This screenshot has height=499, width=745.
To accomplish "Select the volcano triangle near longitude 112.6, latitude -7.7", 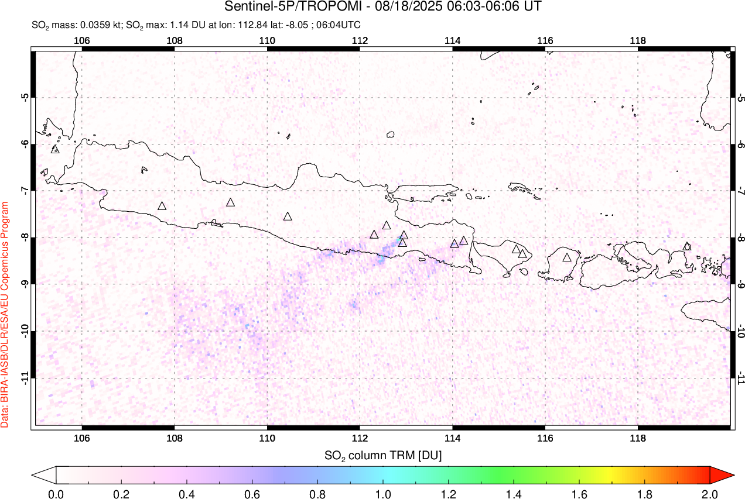I will (x=387, y=225).
